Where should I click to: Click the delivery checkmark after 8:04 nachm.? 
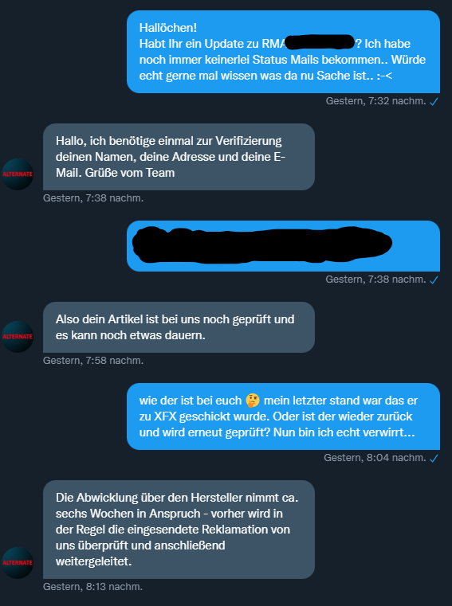pyautogui.click(x=434, y=459)
